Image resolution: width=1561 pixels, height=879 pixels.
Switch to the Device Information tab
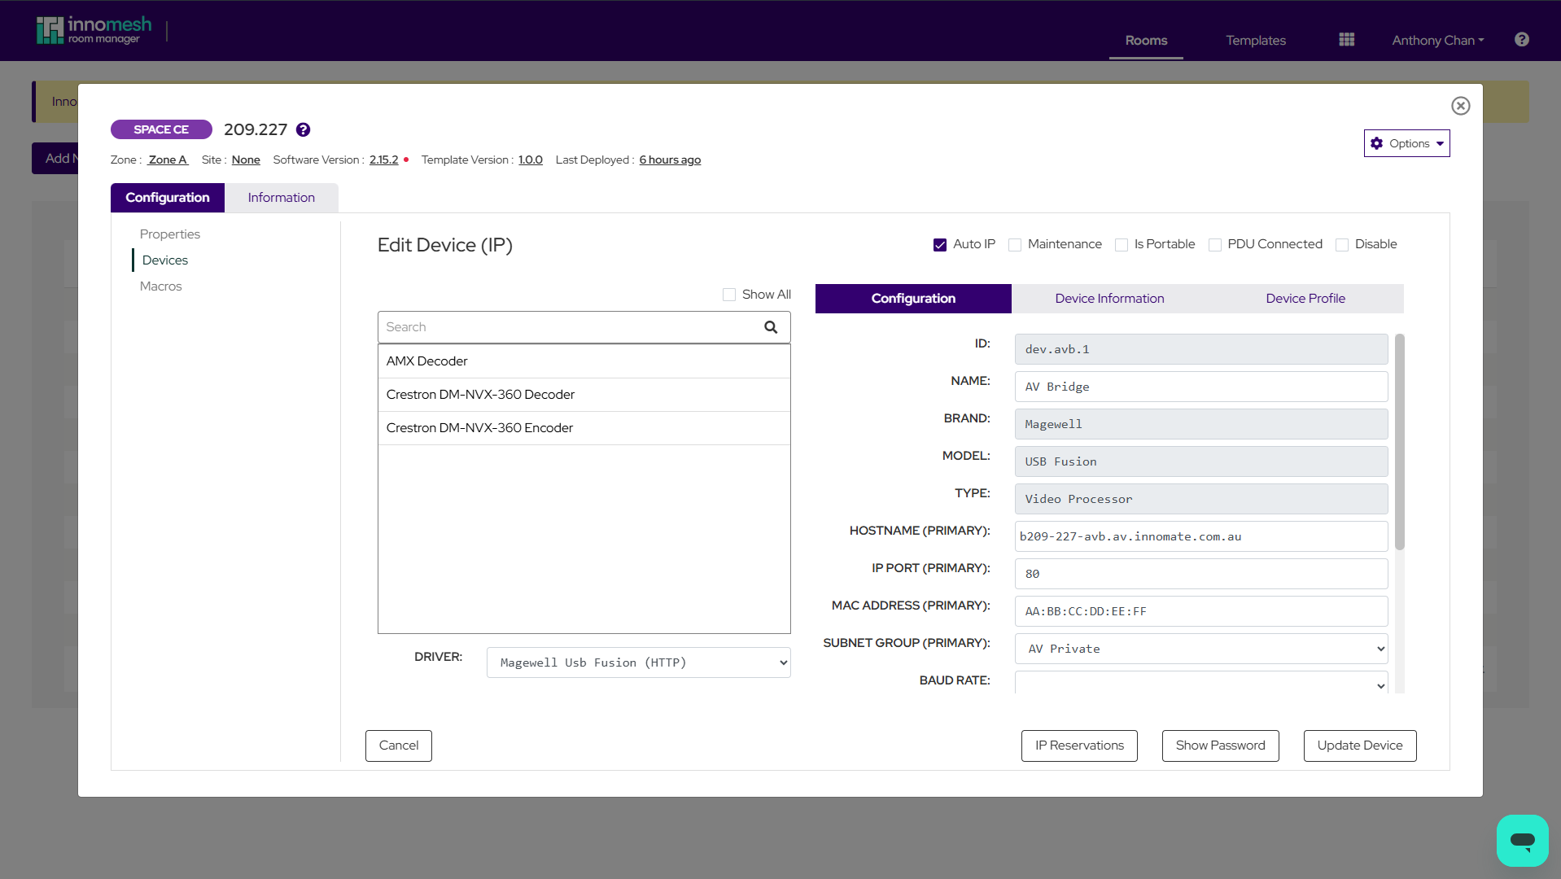1109,299
